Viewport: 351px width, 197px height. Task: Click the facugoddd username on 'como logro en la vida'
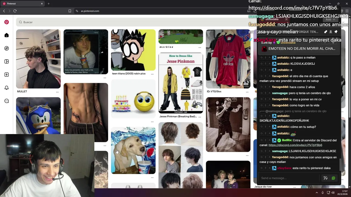[x=280, y=105]
